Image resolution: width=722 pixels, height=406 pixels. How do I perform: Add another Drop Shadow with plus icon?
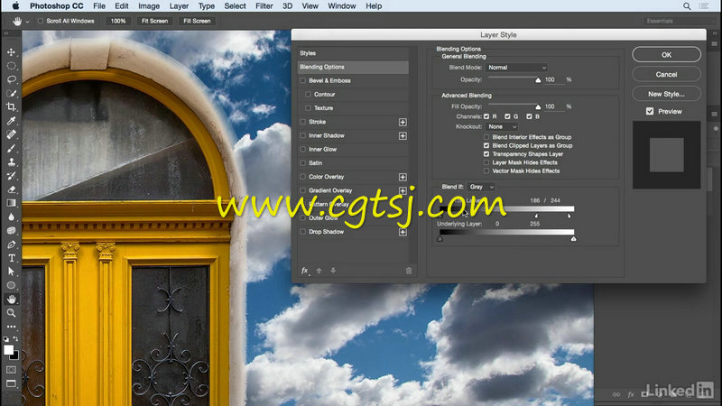click(403, 232)
